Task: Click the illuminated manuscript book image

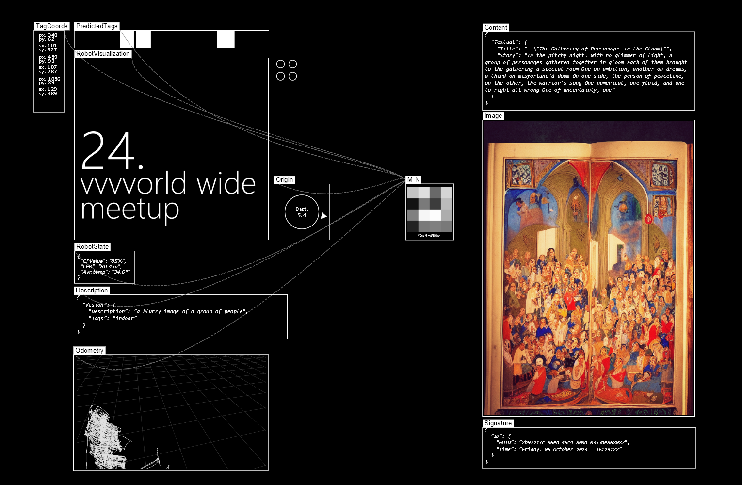Action: coord(589,268)
